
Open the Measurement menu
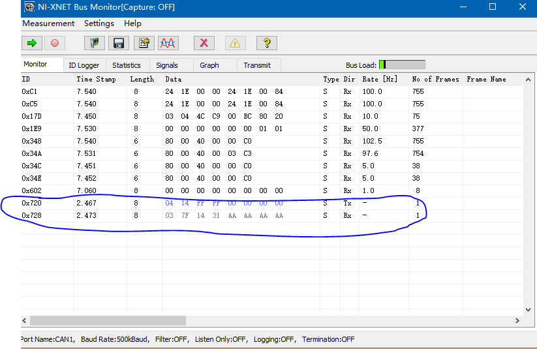[x=48, y=23]
